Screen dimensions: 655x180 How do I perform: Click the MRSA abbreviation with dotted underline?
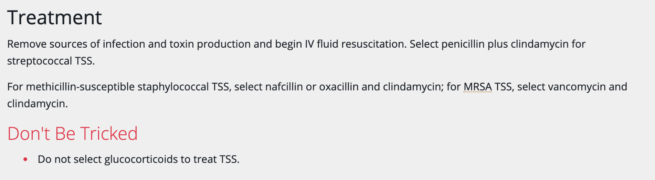tap(477, 87)
